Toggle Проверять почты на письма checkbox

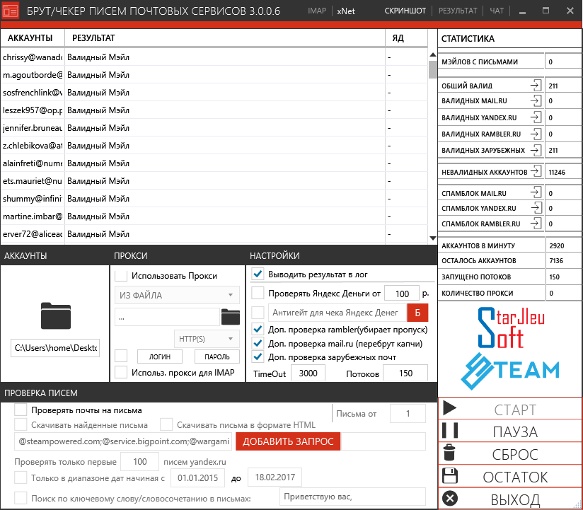[21, 410]
